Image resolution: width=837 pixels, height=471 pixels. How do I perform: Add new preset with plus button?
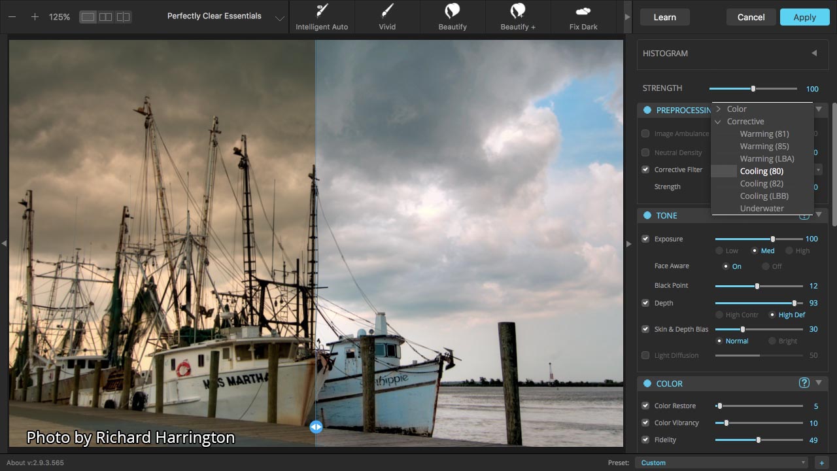pos(822,462)
